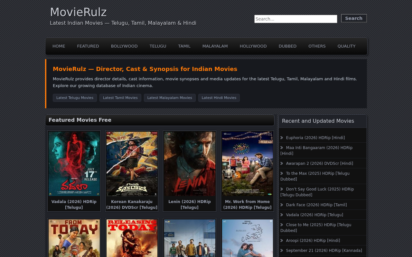Click the Lenin (2026) HDRip [Telugu] title
This screenshot has height=257, width=412.
pos(190,205)
